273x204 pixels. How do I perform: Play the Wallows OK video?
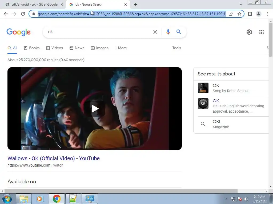pos(95,109)
